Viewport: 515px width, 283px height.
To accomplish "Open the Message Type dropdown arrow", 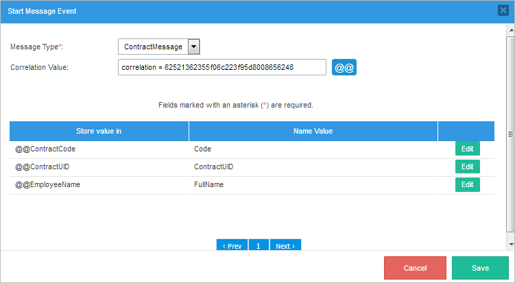I will click(193, 47).
